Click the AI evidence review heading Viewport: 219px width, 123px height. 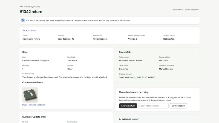[129, 119]
